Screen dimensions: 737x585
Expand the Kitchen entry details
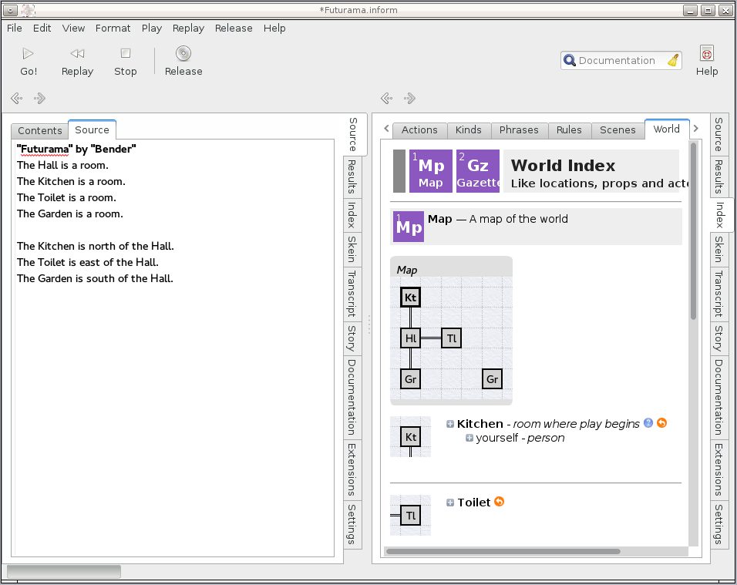[449, 424]
